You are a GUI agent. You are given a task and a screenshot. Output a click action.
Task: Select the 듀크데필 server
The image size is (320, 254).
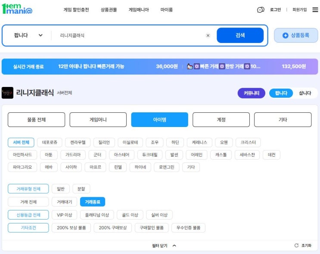tap(150, 155)
